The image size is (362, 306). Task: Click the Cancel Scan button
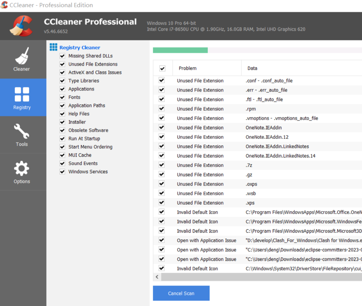(181, 293)
